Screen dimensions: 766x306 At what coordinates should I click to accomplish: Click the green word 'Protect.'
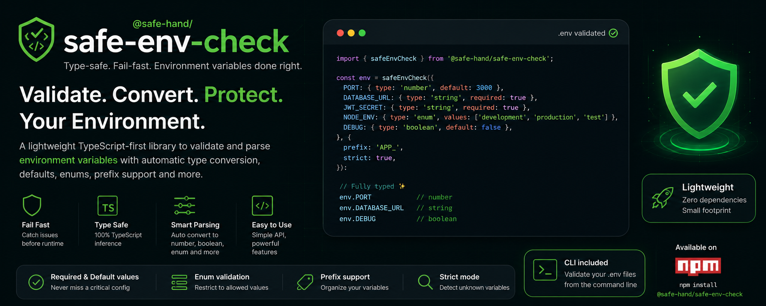coord(243,95)
